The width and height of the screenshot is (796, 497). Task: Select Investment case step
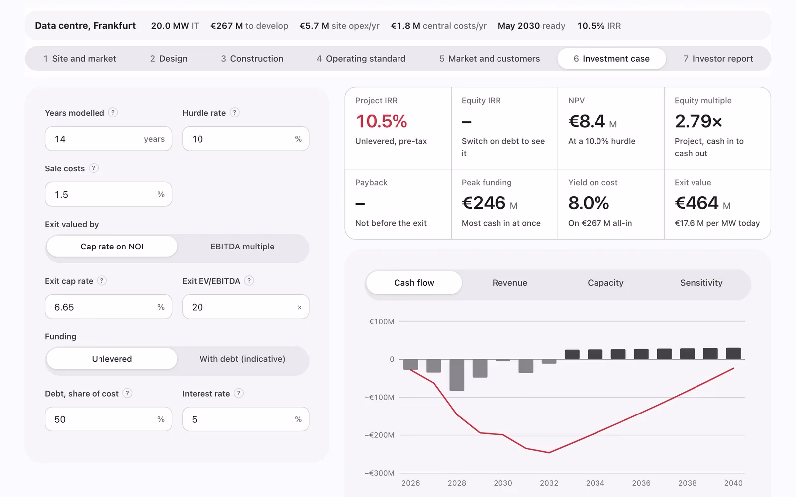(x=611, y=59)
